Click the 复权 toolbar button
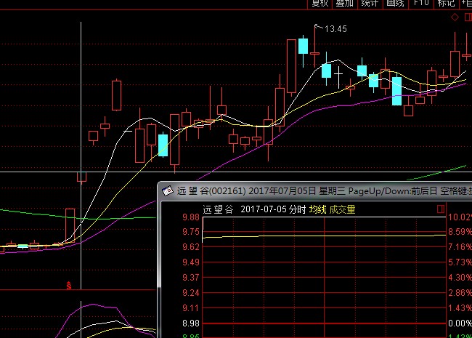 320,4
